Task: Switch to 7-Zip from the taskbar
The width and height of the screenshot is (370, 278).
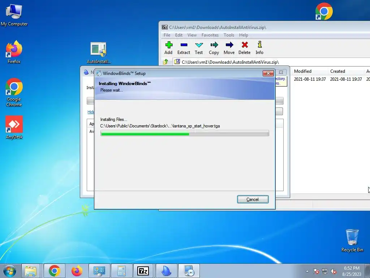Action: click(143, 271)
